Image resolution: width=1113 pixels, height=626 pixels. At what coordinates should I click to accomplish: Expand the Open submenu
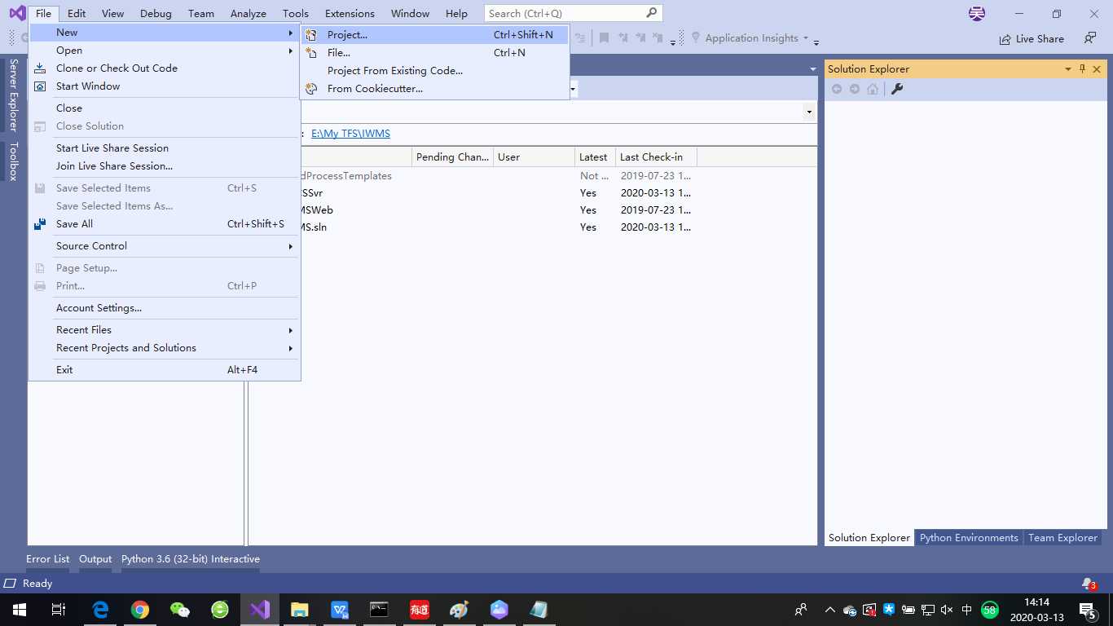coord(165,51)
